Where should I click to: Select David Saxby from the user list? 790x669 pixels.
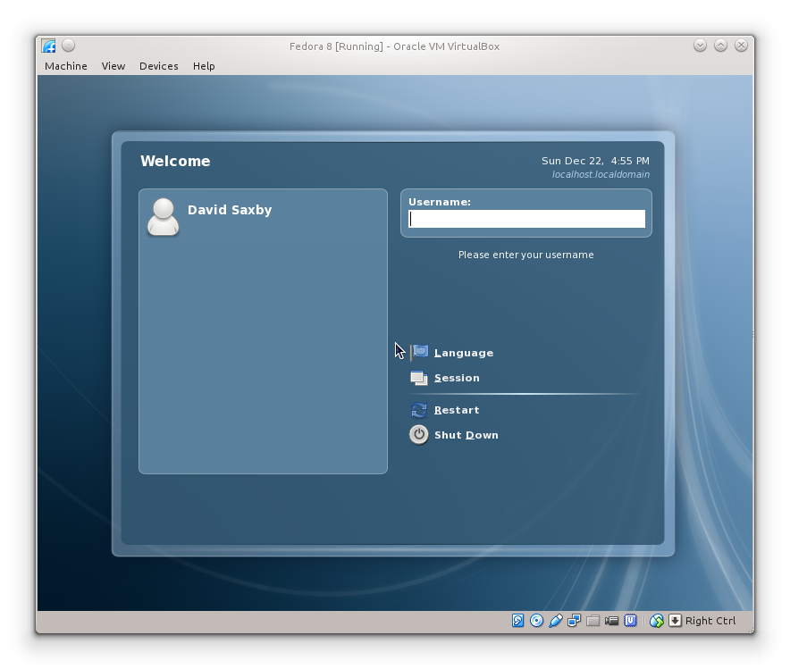coord(229,211)
